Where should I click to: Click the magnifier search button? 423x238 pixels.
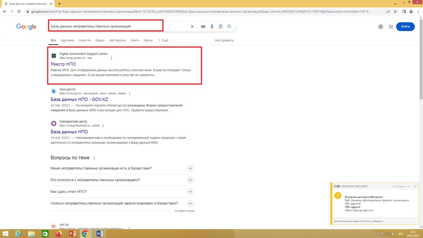click(229, 26)
